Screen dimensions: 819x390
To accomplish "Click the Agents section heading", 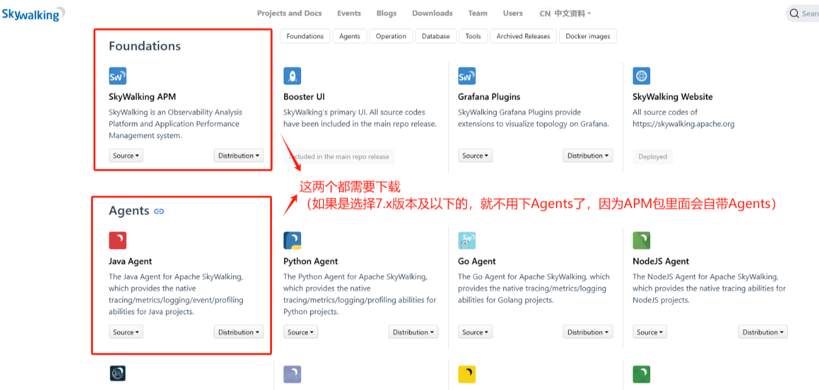I will coord(129,211).
